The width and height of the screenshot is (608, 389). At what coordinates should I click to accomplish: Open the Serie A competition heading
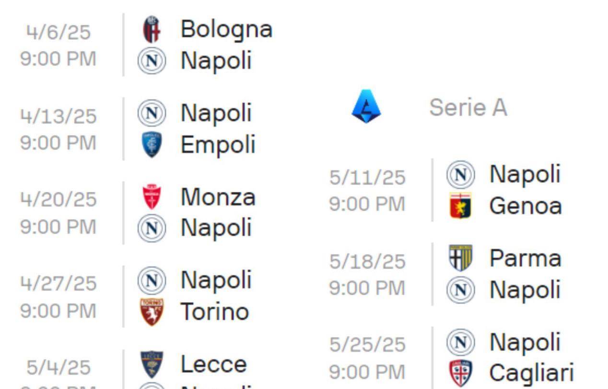[468, 107]
